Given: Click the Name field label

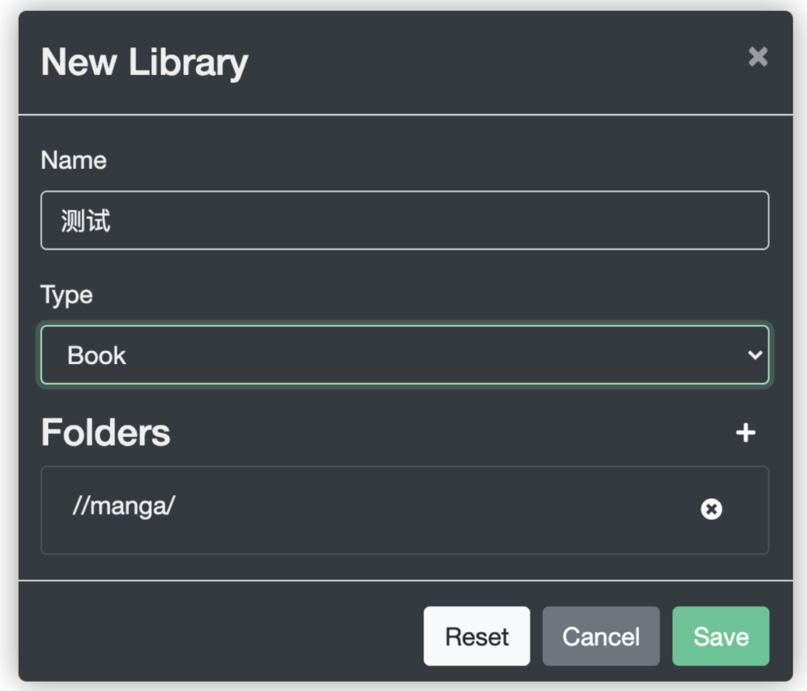Looking at the screenshot, I should point(73,160).
